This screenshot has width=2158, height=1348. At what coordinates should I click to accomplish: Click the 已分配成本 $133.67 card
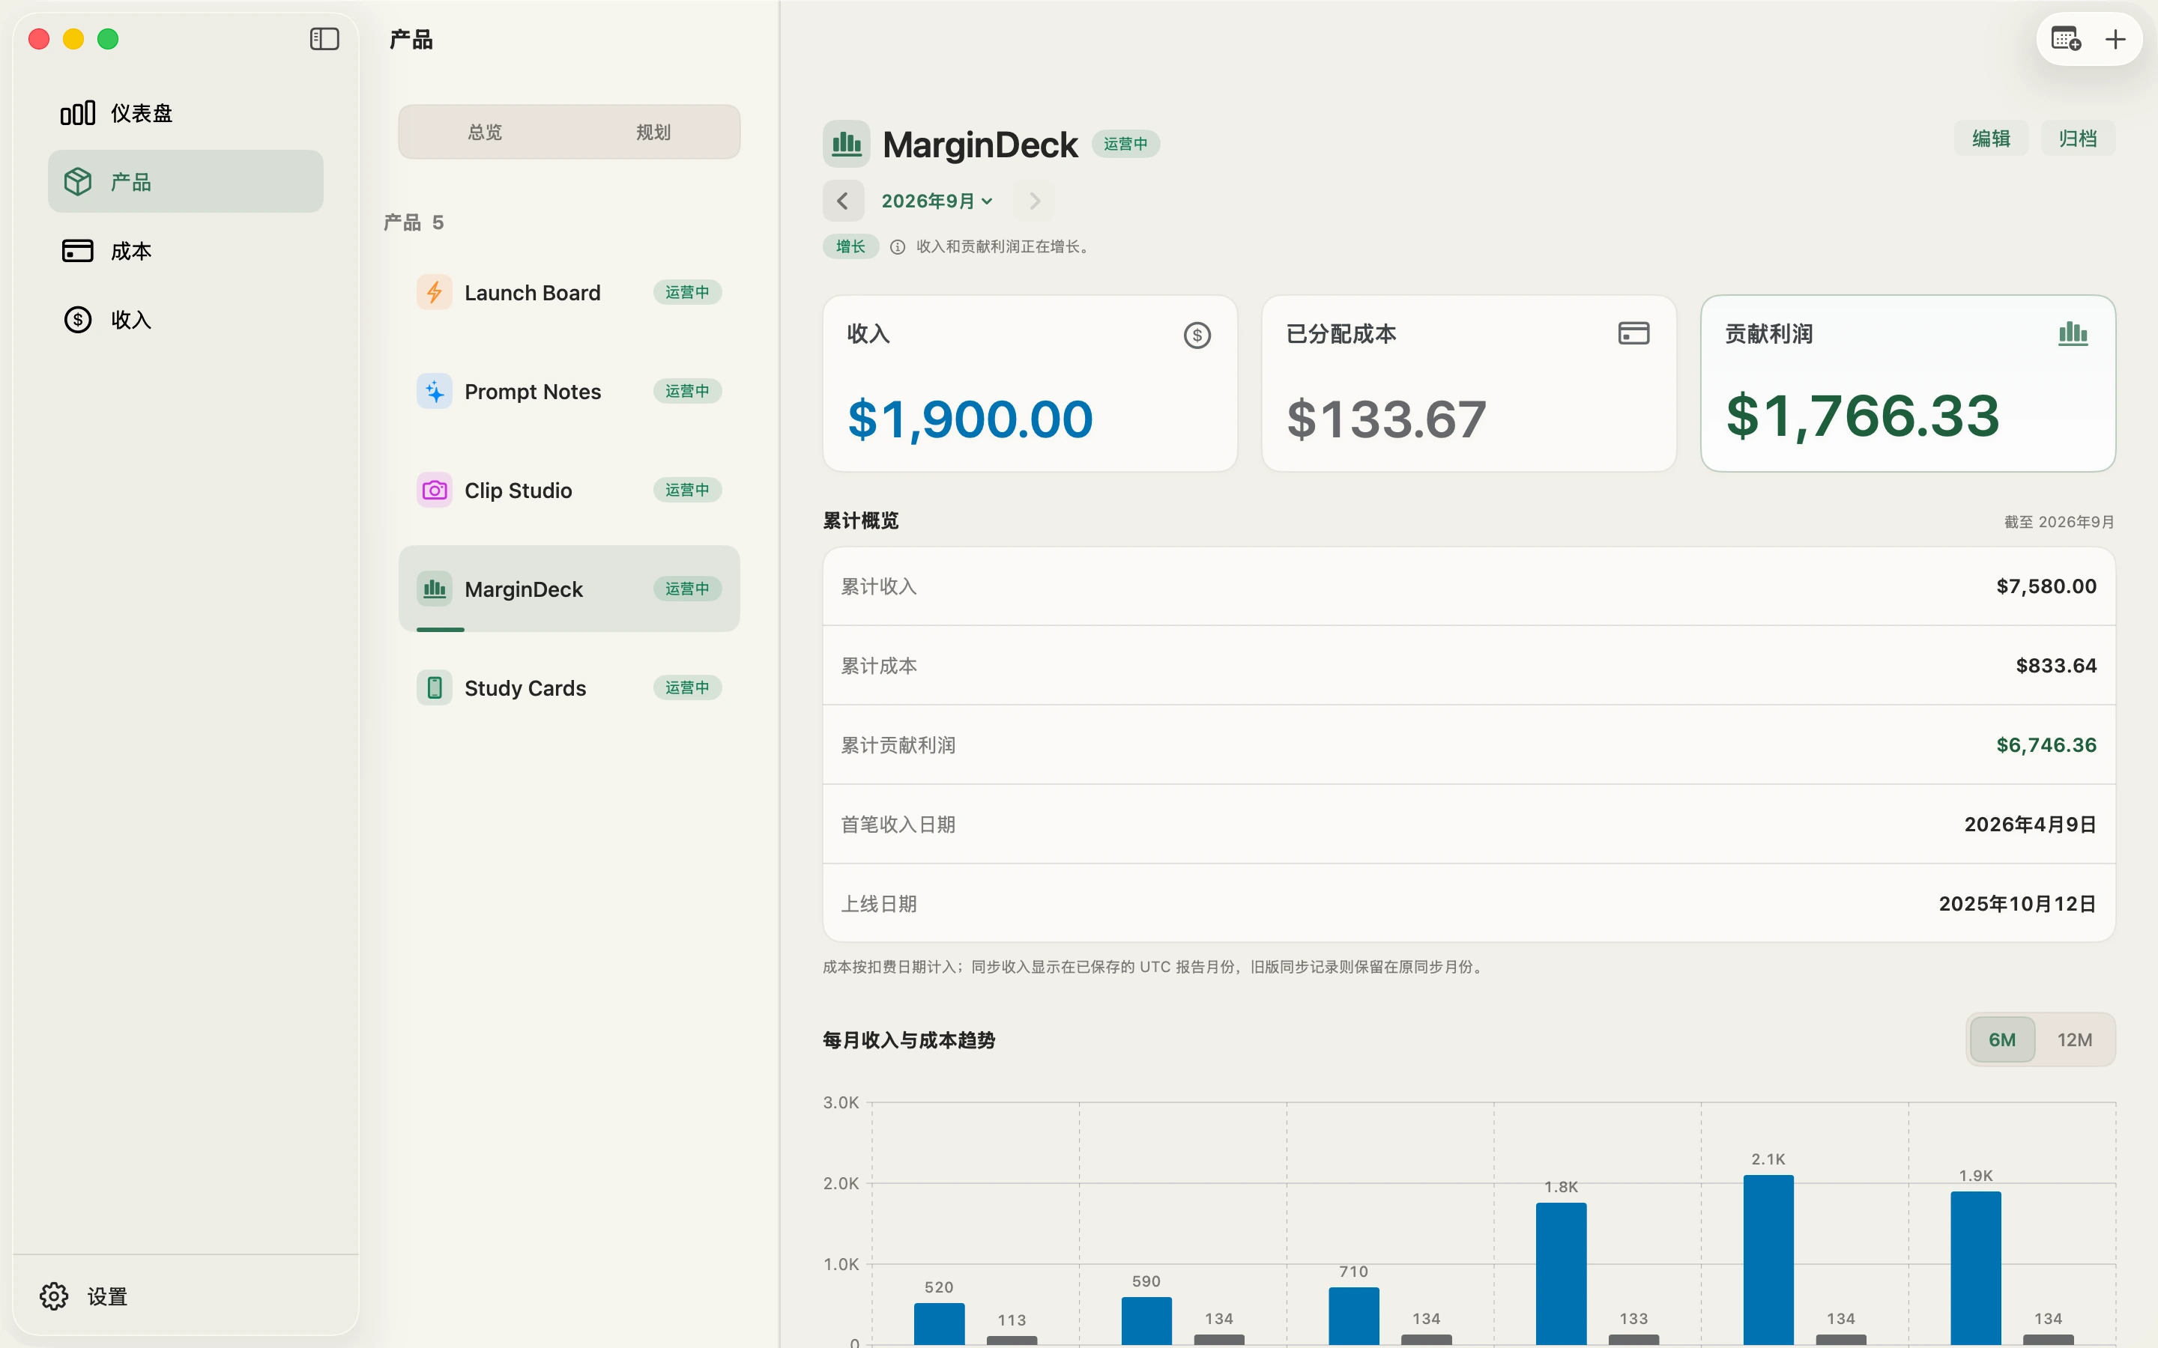pyautogui.click(x=1469, y=383)
